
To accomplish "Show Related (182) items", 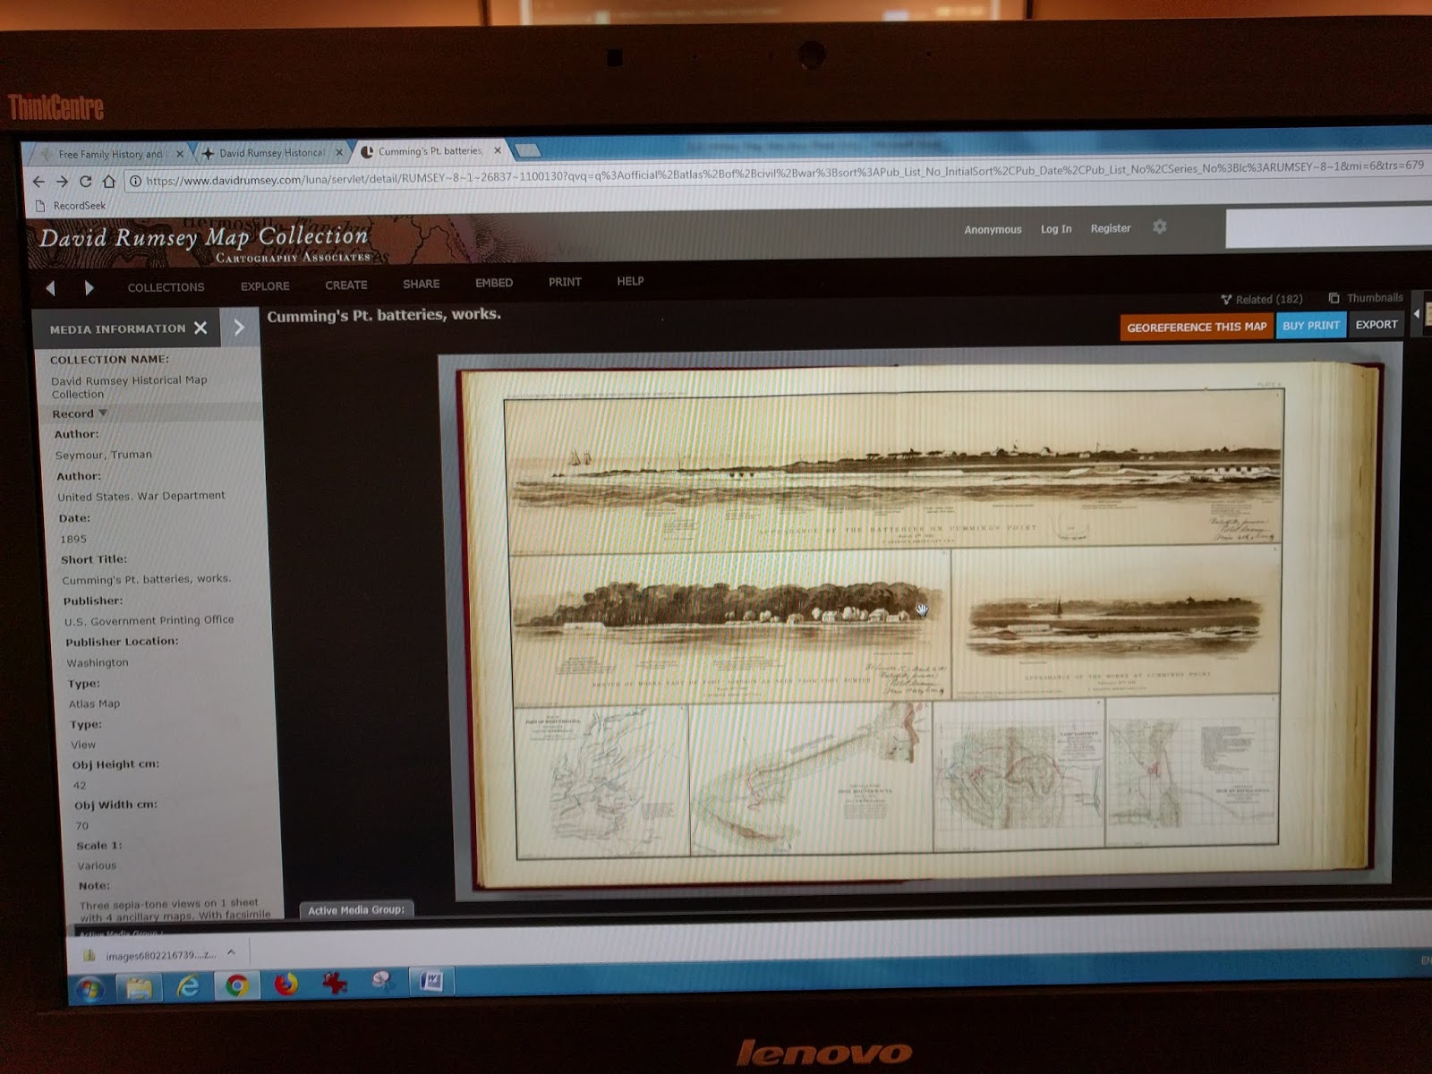I will click(x=1262, y=299).
